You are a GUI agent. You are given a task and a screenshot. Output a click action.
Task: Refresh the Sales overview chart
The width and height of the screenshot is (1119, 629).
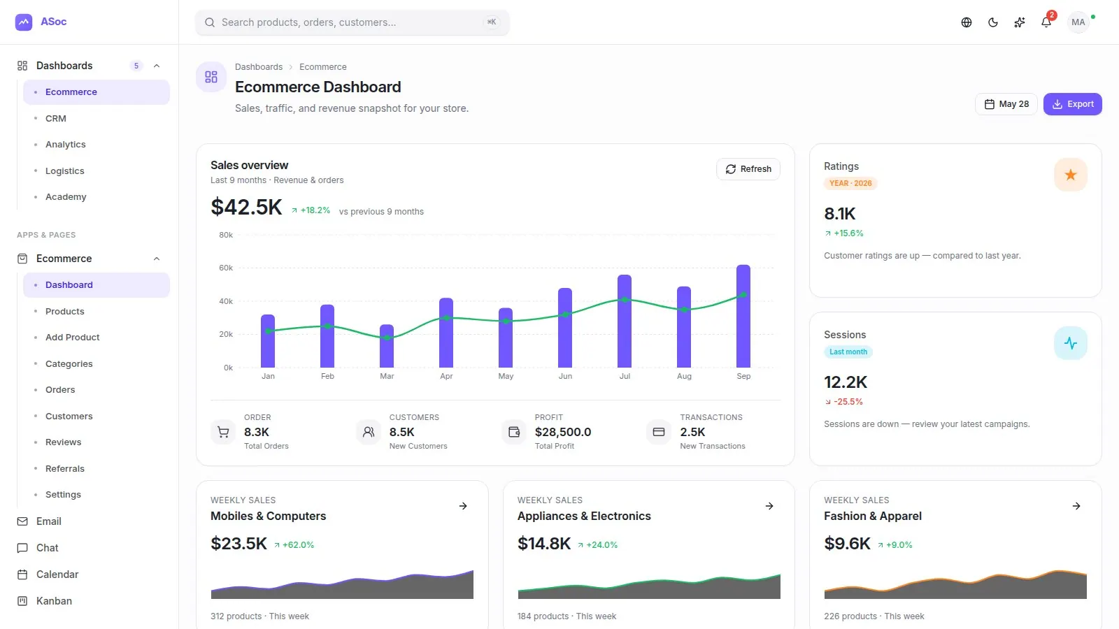[748, 169]
